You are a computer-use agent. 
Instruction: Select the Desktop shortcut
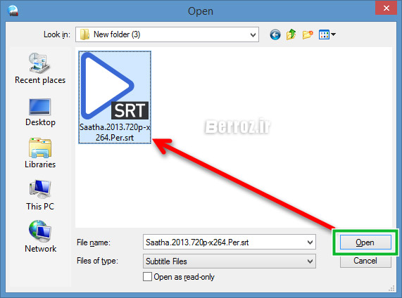[x=40, y=112]
